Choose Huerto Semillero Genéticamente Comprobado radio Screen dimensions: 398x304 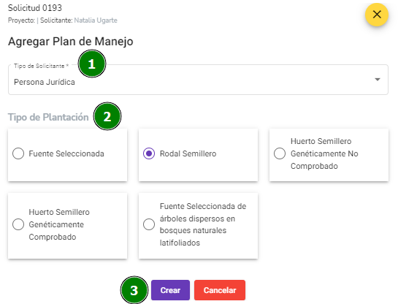(x=18, y=224)
